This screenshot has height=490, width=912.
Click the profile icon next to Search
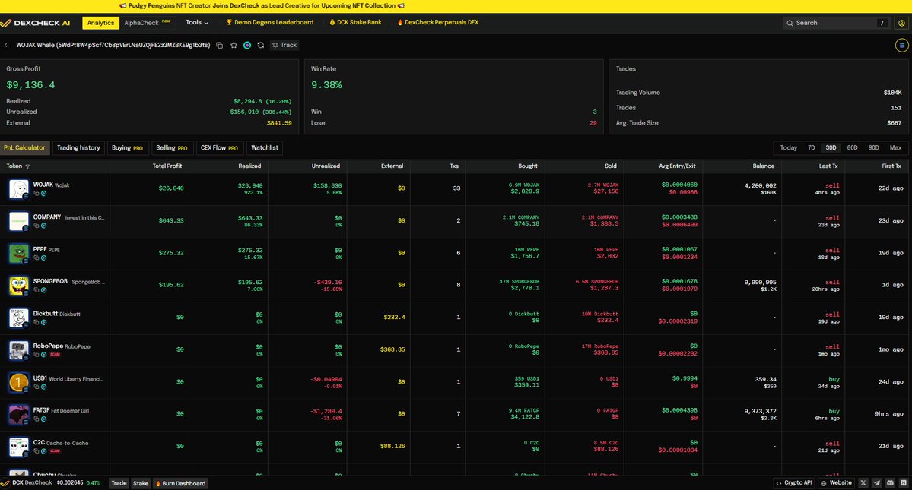[901, 24]
